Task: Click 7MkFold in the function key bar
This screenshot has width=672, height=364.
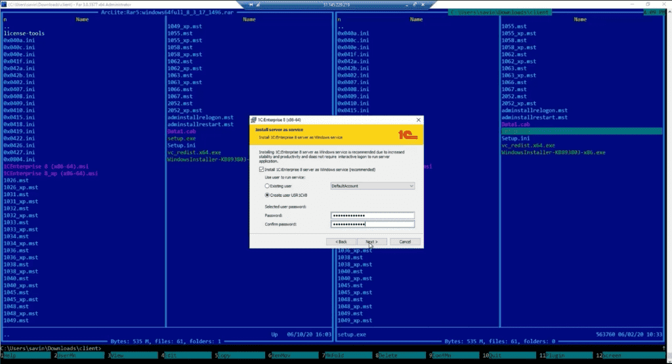Action: click(x=348, y=355)
